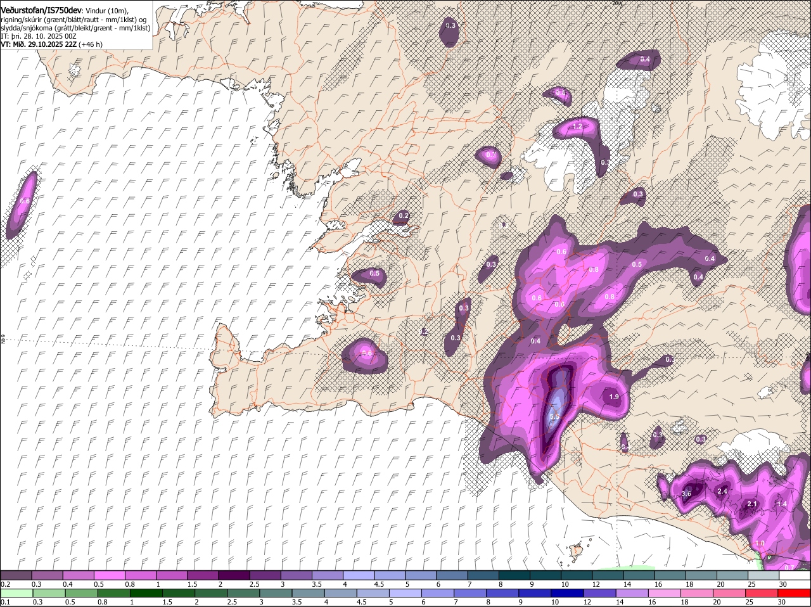811x607 pixels.
Task: Click the 1.0 precipitation value on the map
Action: (760, 544)
